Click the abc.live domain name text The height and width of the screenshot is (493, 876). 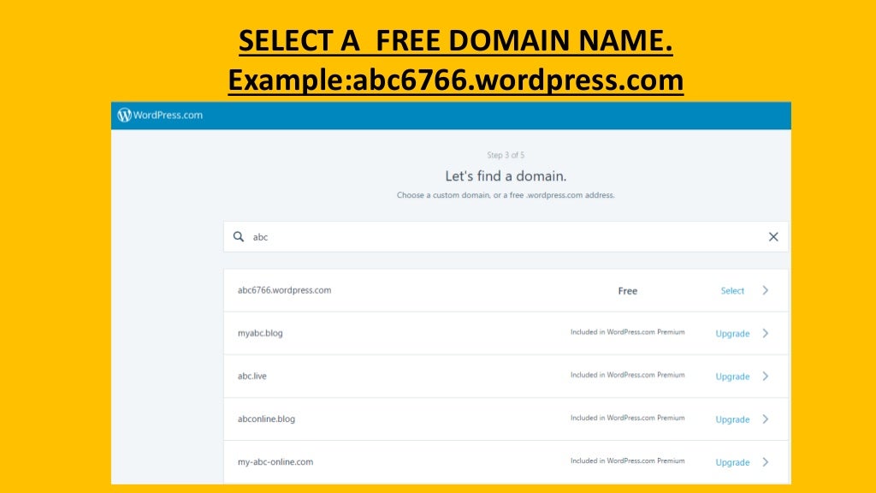tap(252, 377)
